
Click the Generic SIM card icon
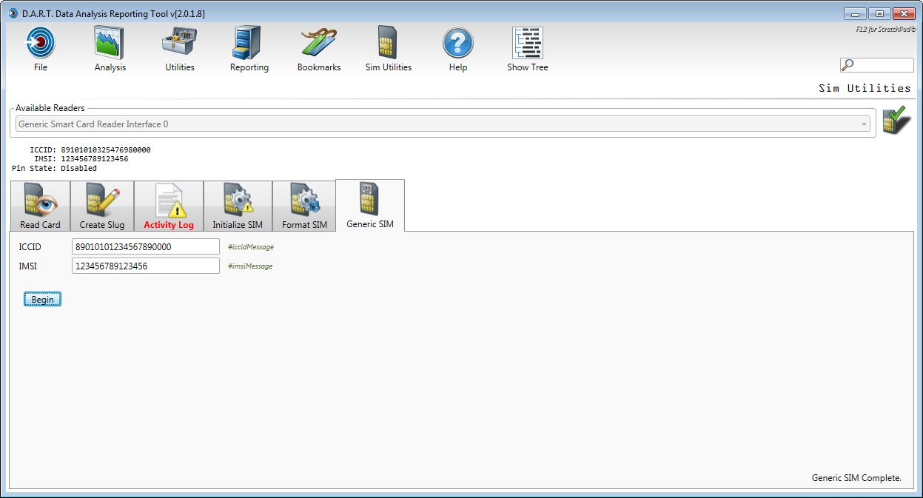[370, 198]
